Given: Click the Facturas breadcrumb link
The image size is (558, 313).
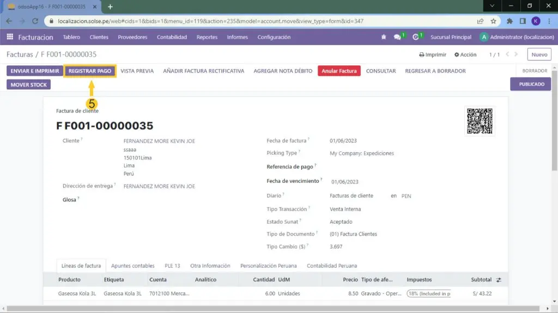Looking at the screenshot, I should coord(20,54).
